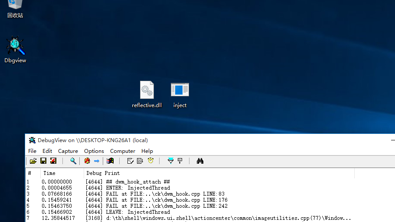The width and height of the screenshot is (395, 222).
Task: Select the log row "LEAVE: InjectedThread"
Action: click(x=138, y=212)
